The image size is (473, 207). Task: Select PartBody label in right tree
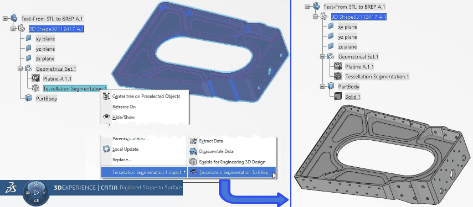349,87
